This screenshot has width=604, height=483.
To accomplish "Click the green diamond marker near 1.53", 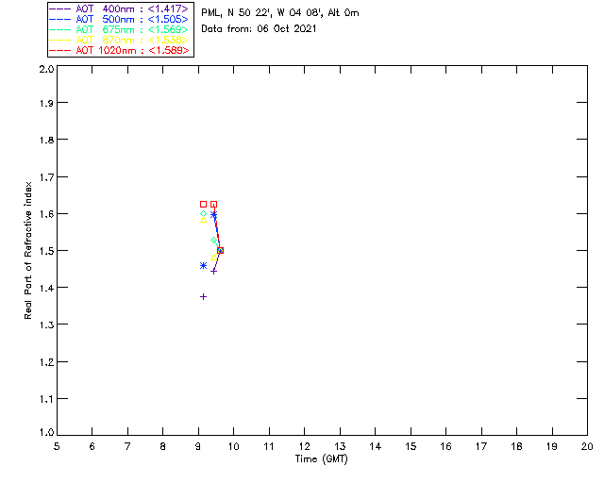I will click(214, 241).
